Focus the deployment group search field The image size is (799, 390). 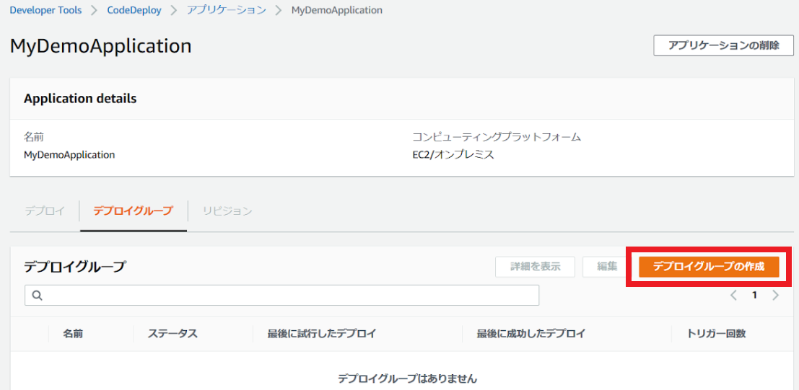coord(281,296)
